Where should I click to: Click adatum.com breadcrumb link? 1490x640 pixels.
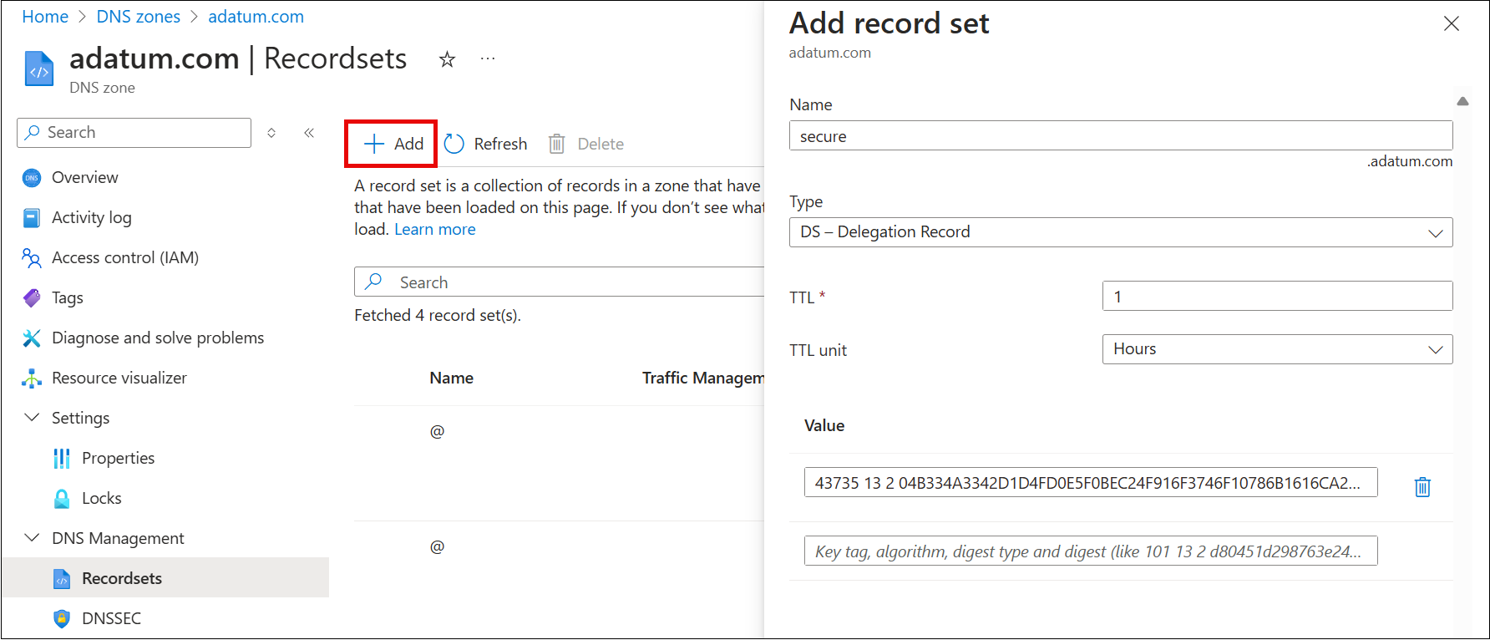click(256, 17)
